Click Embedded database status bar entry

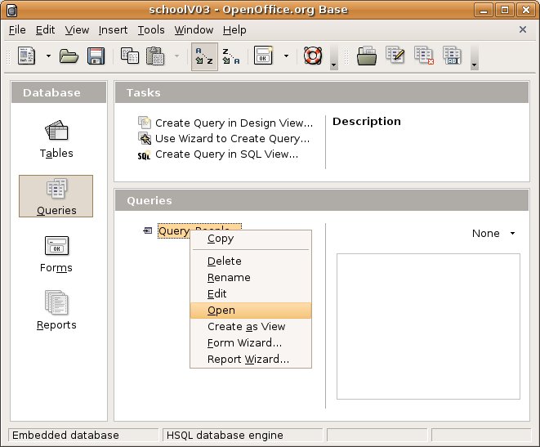coord(83,435)
